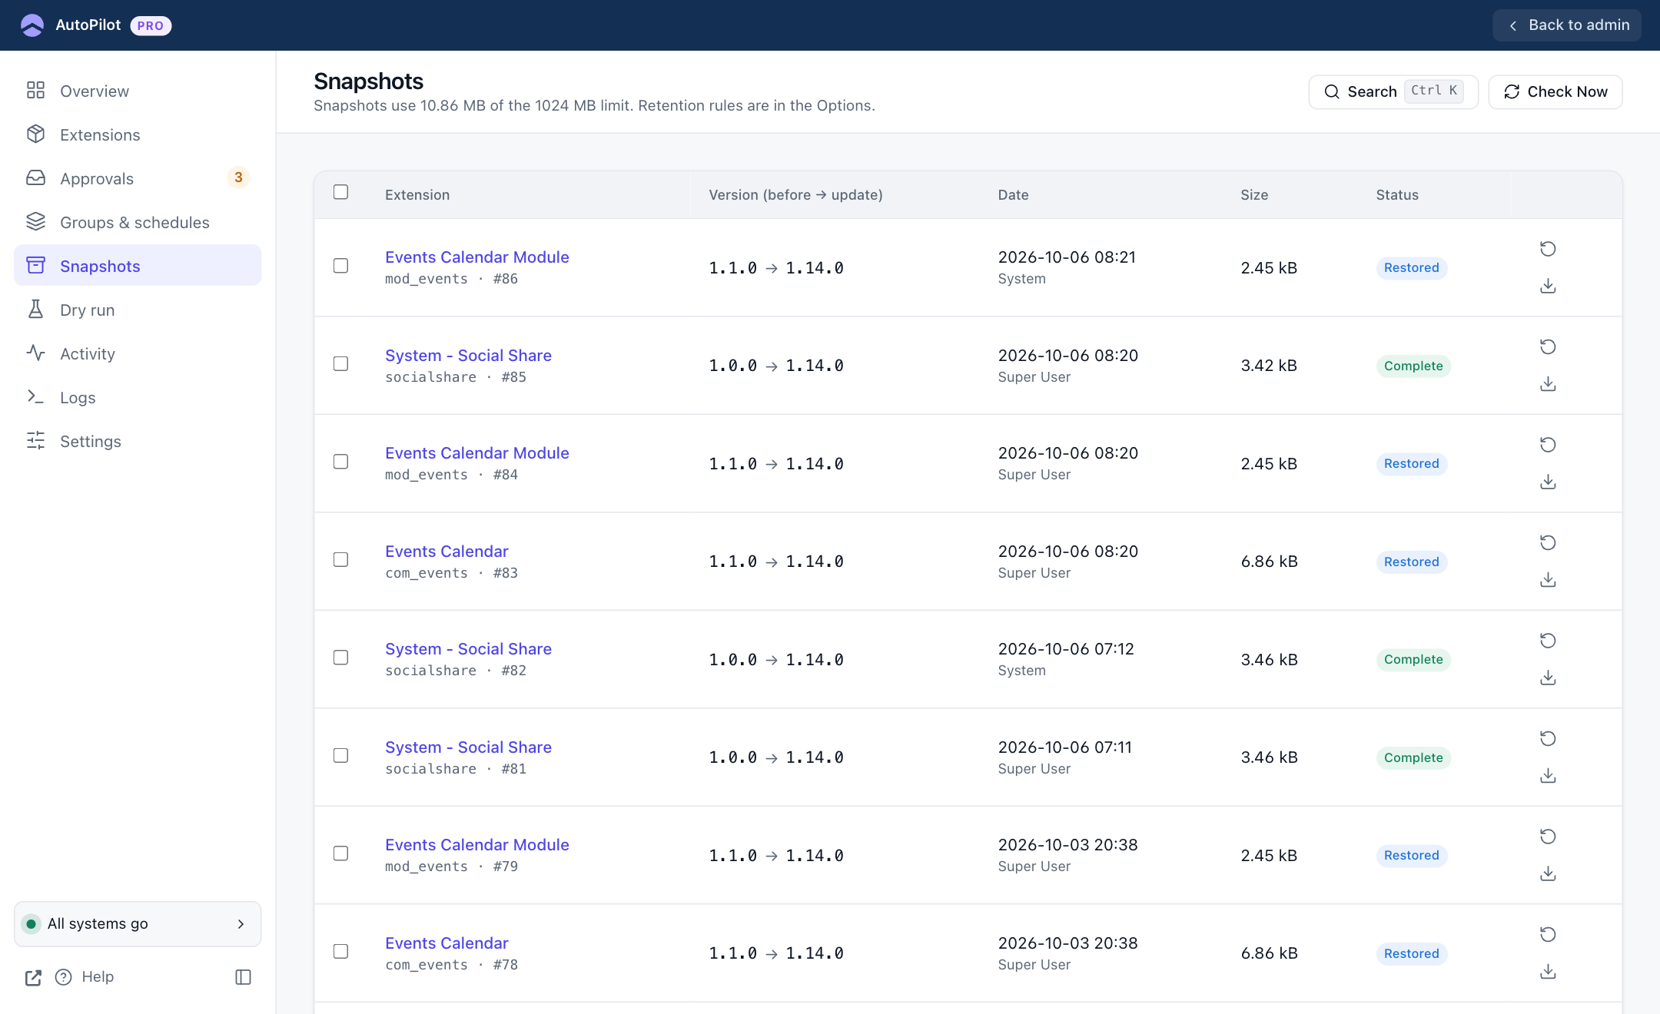Go to Extensions in the sidebar
Image resolution: width=1660 pixels, height=1014 pixels.
138,134
